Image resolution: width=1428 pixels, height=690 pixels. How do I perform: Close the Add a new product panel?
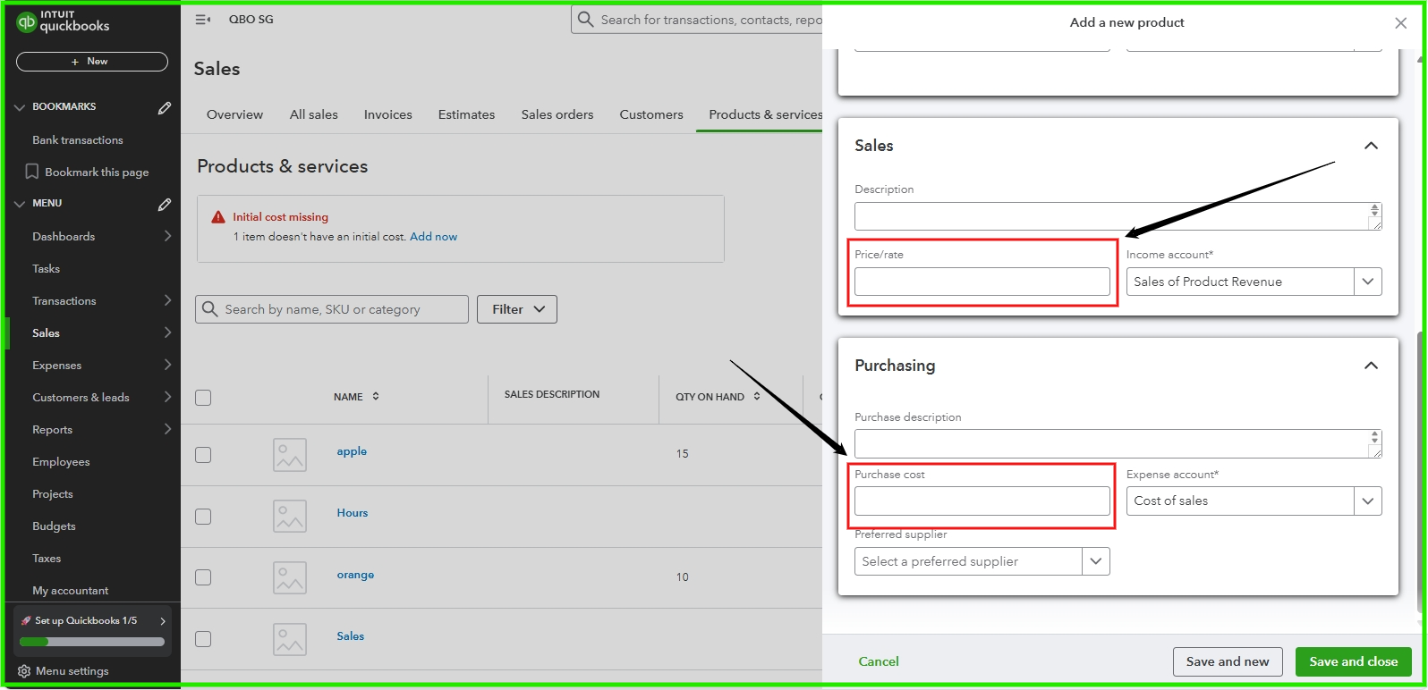click(1400, 23)
